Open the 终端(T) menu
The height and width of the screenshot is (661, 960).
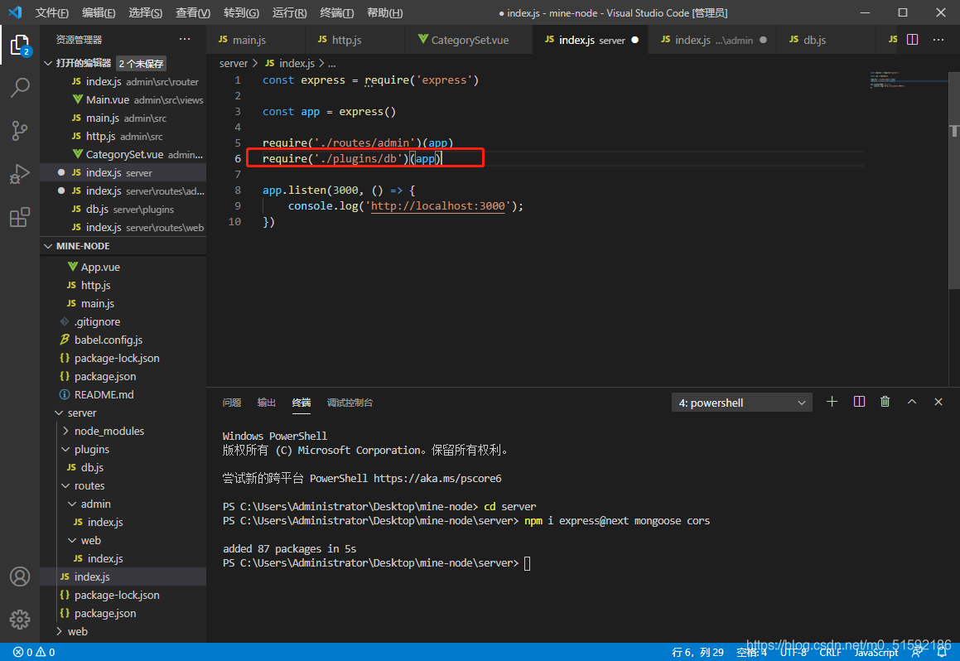pyautogui.click(x=336, y=12)
